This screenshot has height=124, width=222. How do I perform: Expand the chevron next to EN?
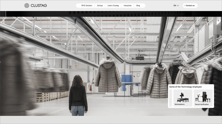click(x=178, y=6)
